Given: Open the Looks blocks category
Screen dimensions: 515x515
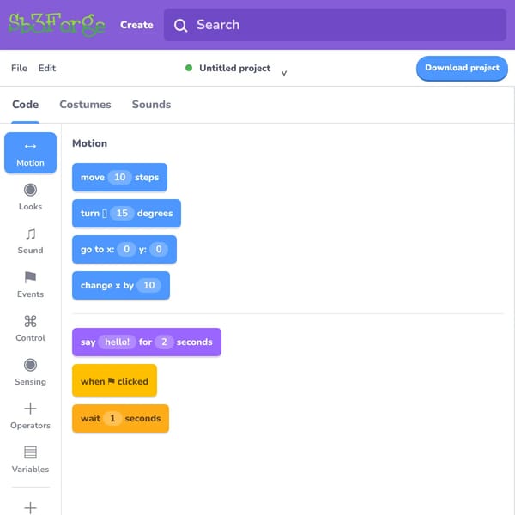Looking at the screenshot, I should 30,197.
